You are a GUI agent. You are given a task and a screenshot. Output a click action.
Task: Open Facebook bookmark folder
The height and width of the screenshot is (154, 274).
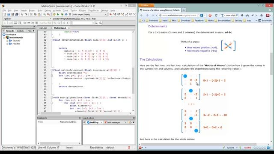tap(197, 21)
